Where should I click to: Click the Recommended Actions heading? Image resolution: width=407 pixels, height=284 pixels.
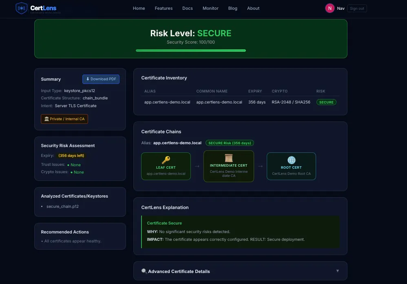pyautogui.click(x=65, y=232)
